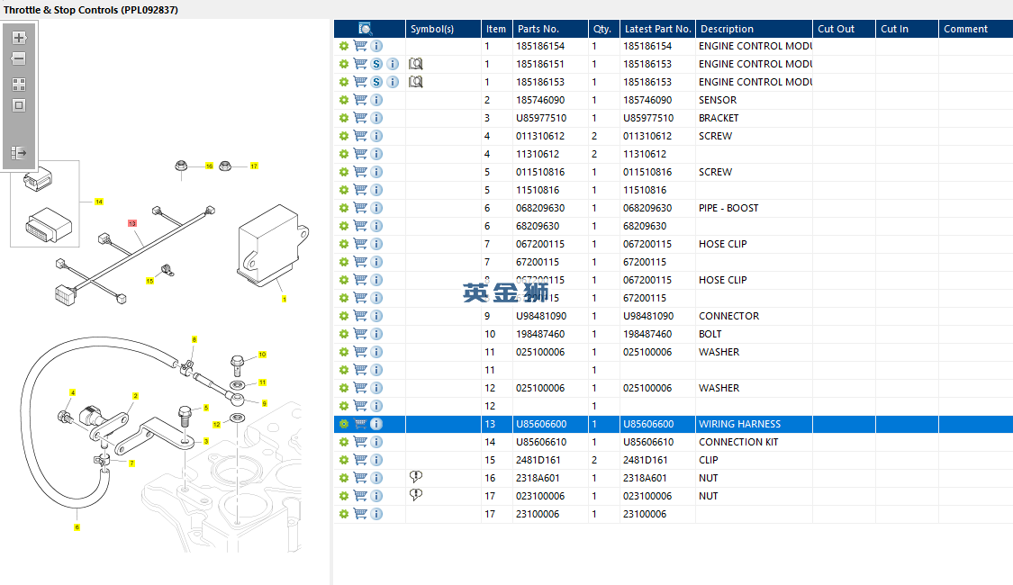
Task: Sort by the Item column header
Action: pos(496,29)
